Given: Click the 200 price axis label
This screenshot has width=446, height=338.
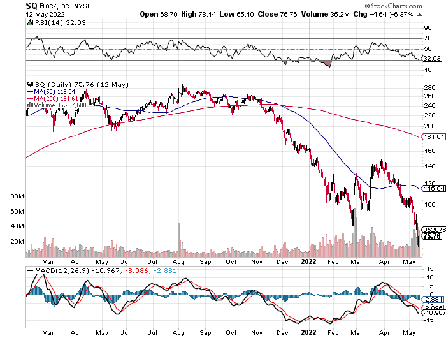Looking at the screenshot, I should point(429,126).
